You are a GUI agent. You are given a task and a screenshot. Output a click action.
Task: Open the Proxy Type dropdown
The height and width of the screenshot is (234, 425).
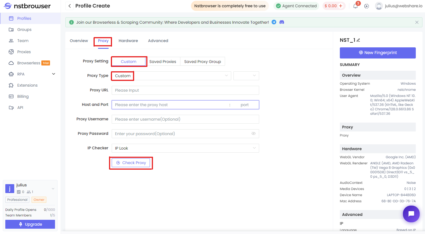pyautogui.click(x=171, y=76)
